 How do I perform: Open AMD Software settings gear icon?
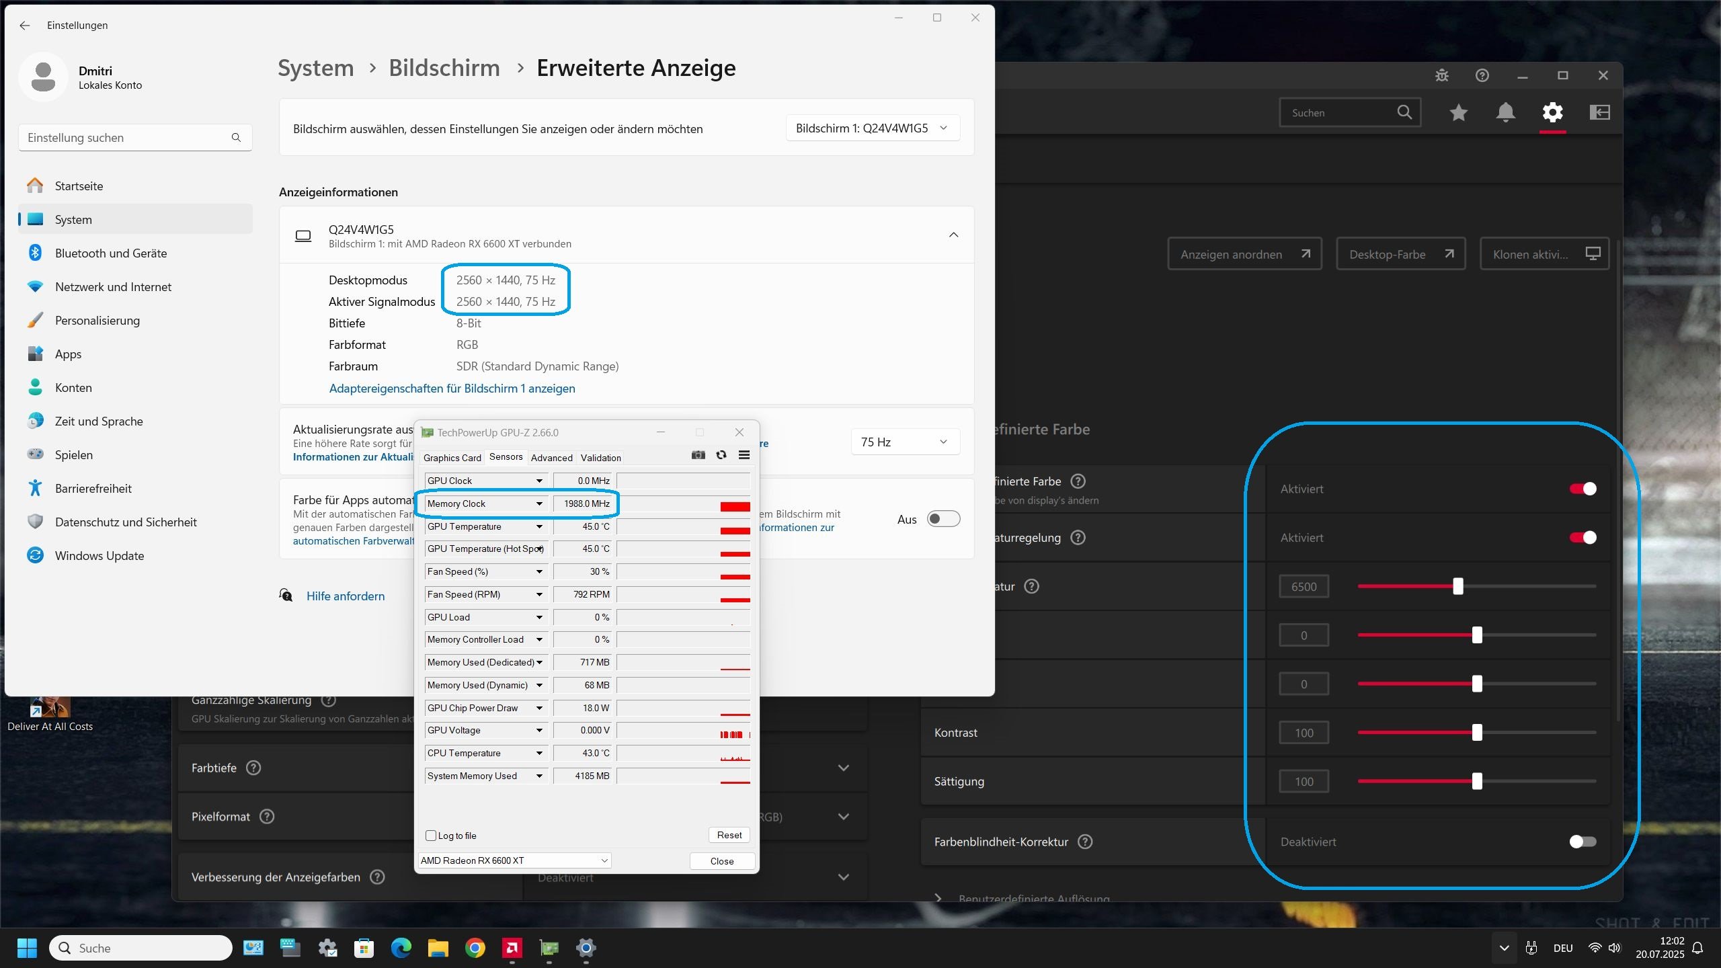pos(1552,112)
